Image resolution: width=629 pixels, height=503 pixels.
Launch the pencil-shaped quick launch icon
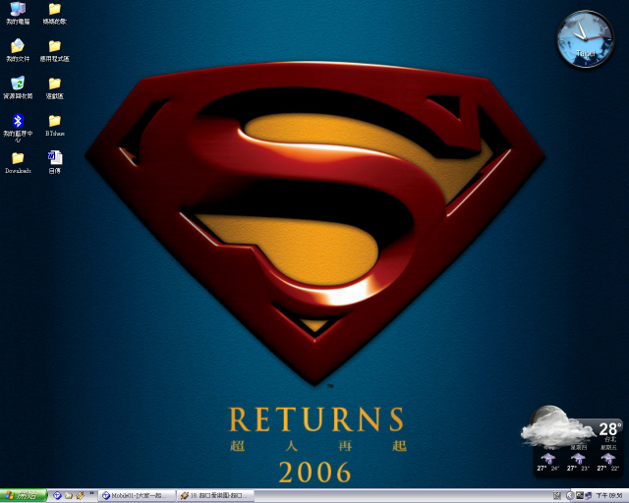81,496
